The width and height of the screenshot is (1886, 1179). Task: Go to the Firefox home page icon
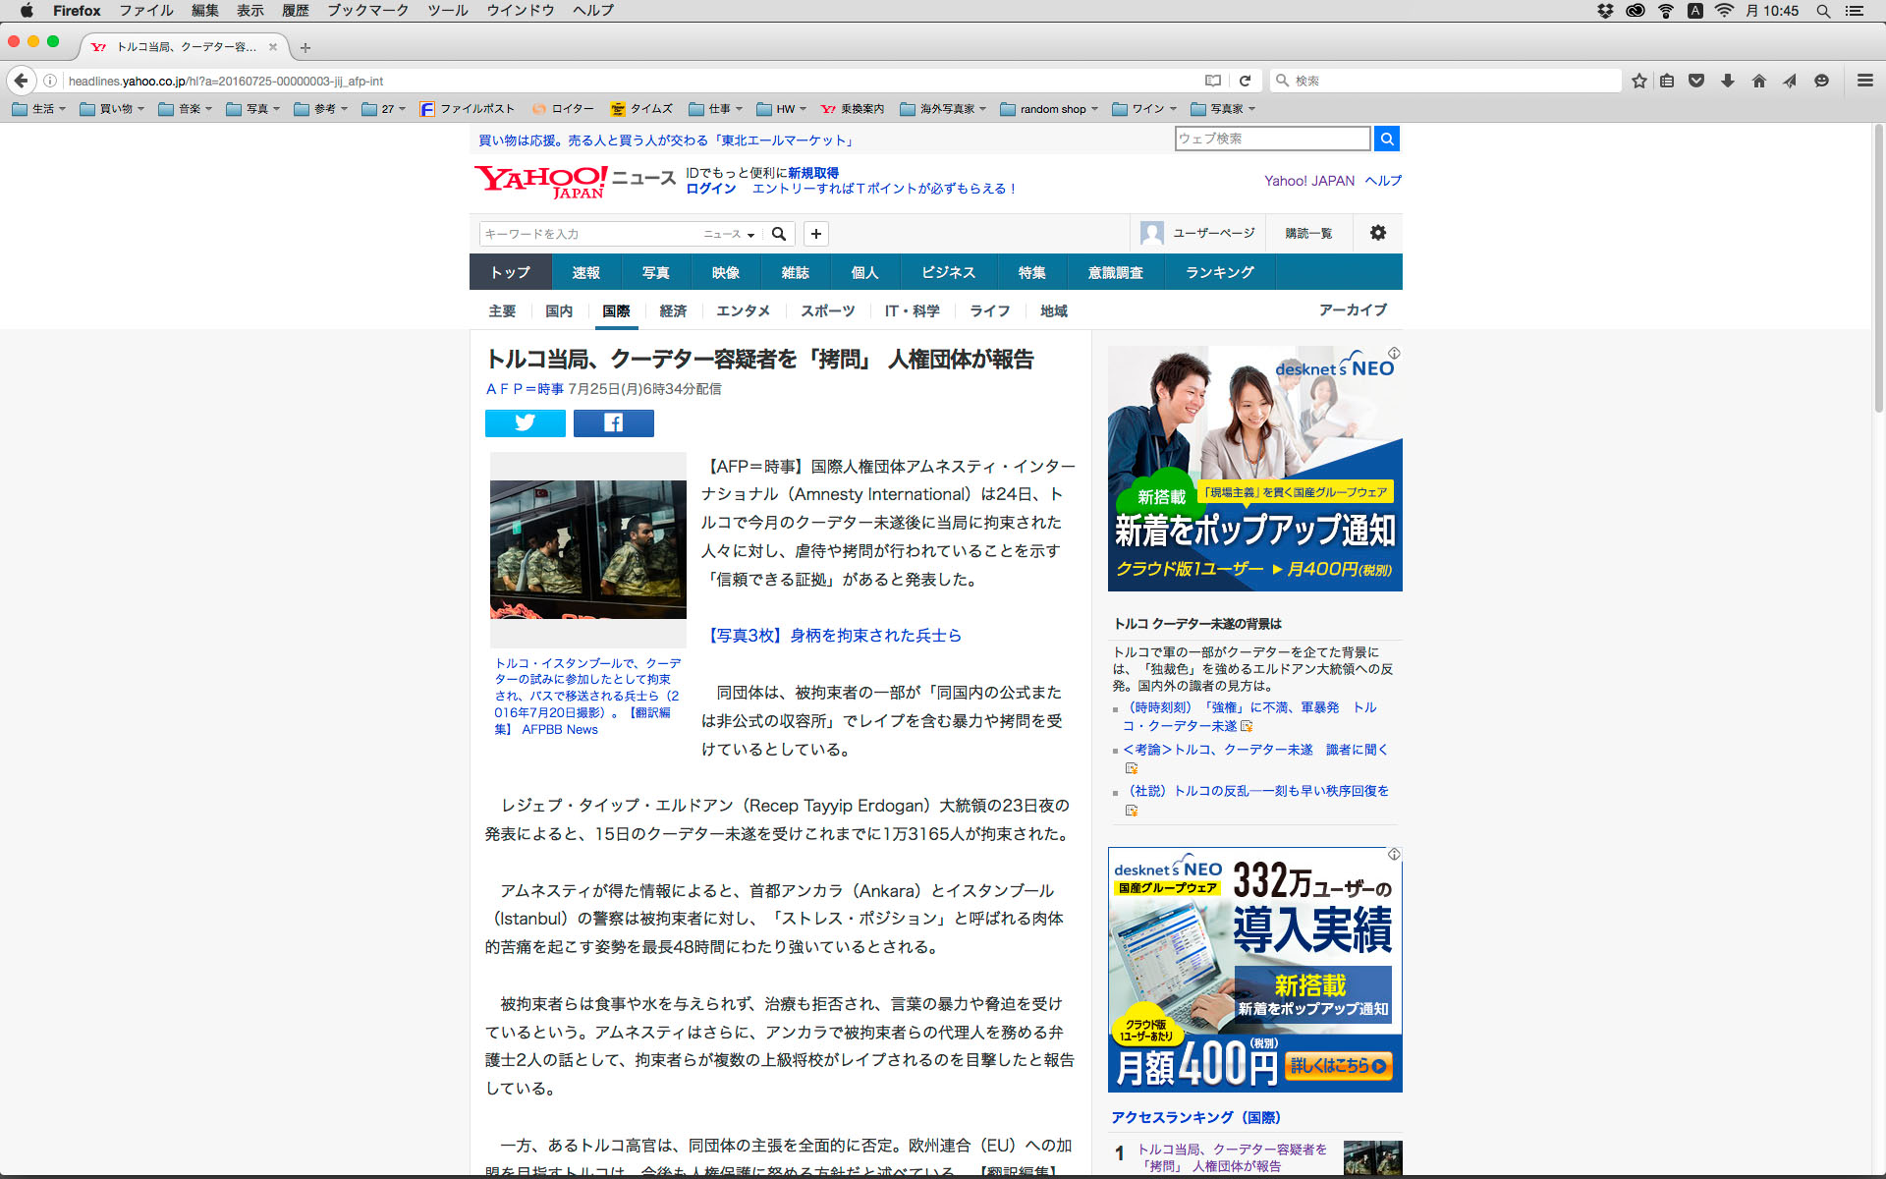(1758, 81)
